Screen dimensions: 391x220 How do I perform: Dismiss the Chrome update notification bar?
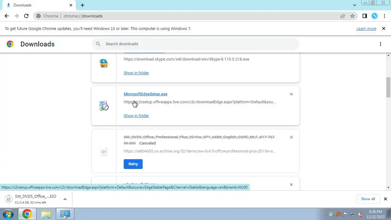[x=384, y=28]
